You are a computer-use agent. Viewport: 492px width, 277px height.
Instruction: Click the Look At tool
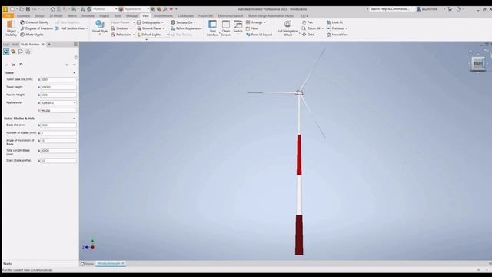[x=335, y=22]
